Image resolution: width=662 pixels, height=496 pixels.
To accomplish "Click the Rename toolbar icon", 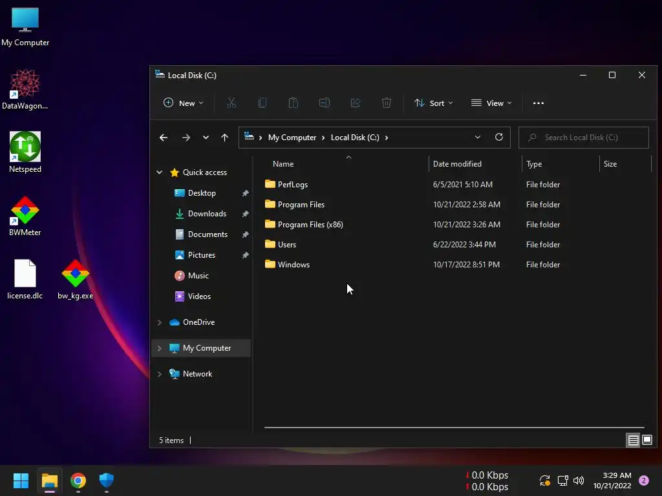I will coord(325,103).
